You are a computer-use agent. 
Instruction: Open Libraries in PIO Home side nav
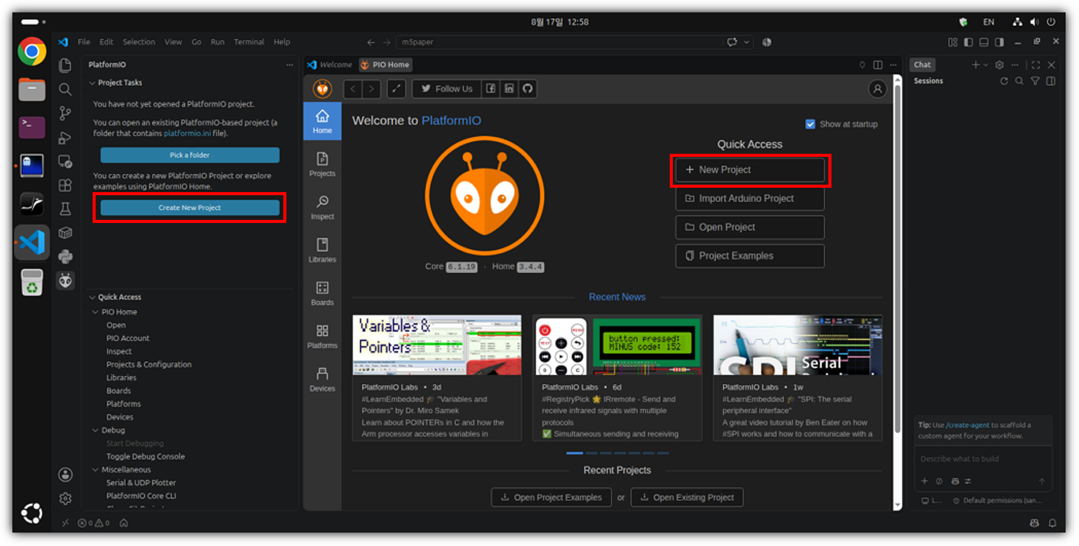[322, 250]
